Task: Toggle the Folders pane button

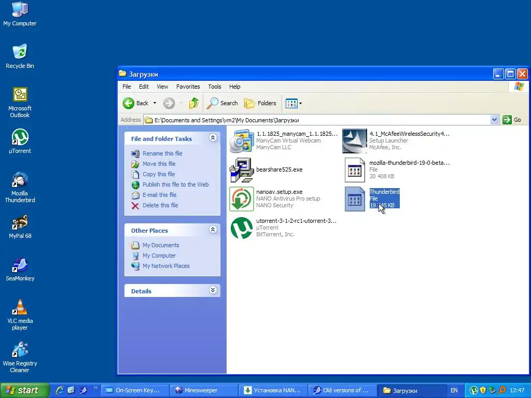Action: [x=260, y=103]
